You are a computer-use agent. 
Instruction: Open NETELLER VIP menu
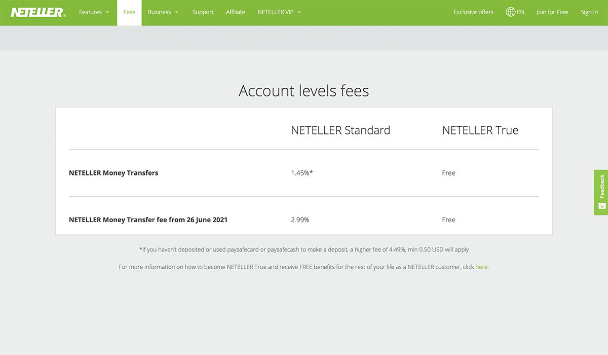pos(276,12)
